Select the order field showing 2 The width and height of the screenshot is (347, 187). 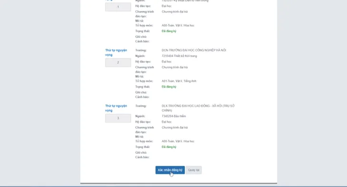(118, 63)
